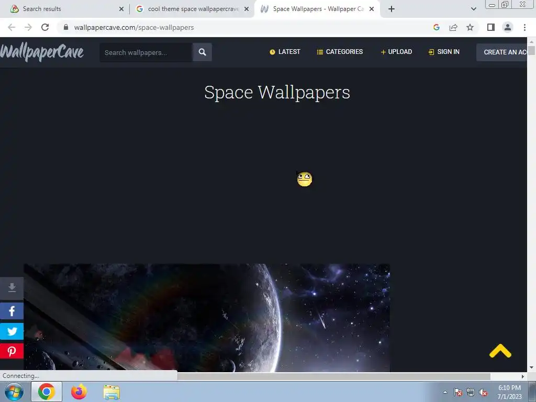Go forward in browser history
This screenshot has height=402, width=536.
coord(28,27)
